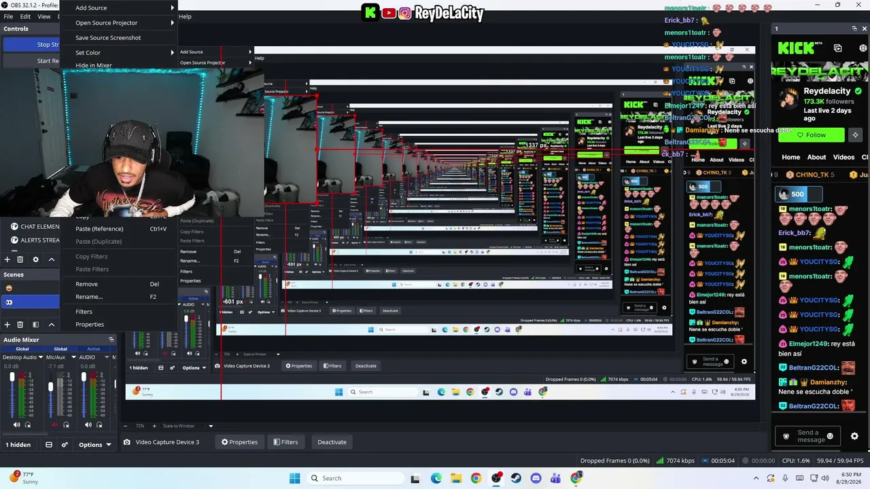
Task: Click the Windows Start button
Action: coord(294,478)
